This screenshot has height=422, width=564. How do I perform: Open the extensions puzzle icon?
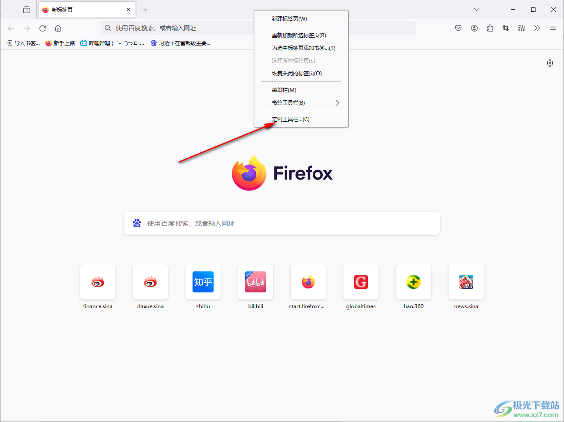pos(490,28)
